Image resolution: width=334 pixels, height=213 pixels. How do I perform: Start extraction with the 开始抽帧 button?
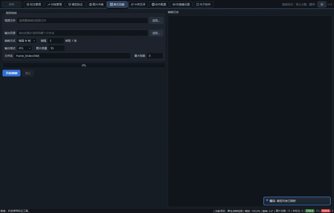point(12,73)
